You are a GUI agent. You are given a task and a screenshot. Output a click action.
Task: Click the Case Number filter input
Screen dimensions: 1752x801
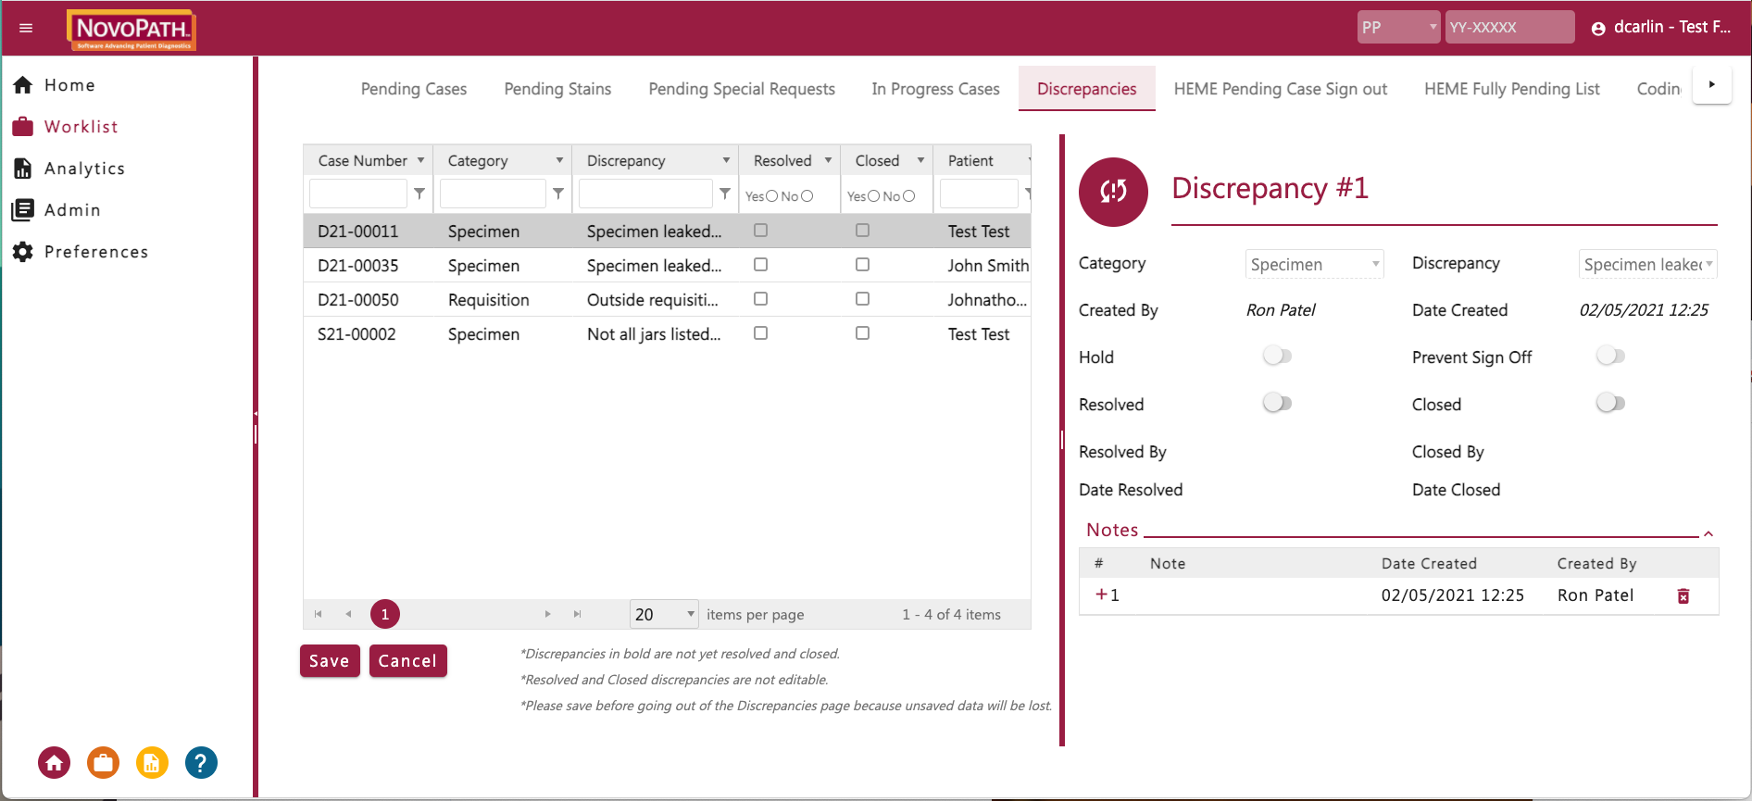point(358,194)
